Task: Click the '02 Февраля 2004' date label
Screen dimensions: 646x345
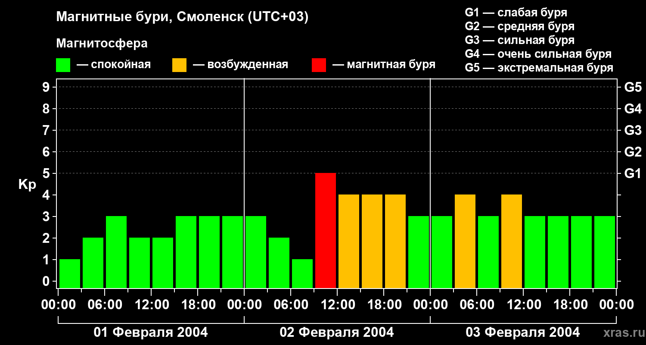Action: click(x=337, y=332)
